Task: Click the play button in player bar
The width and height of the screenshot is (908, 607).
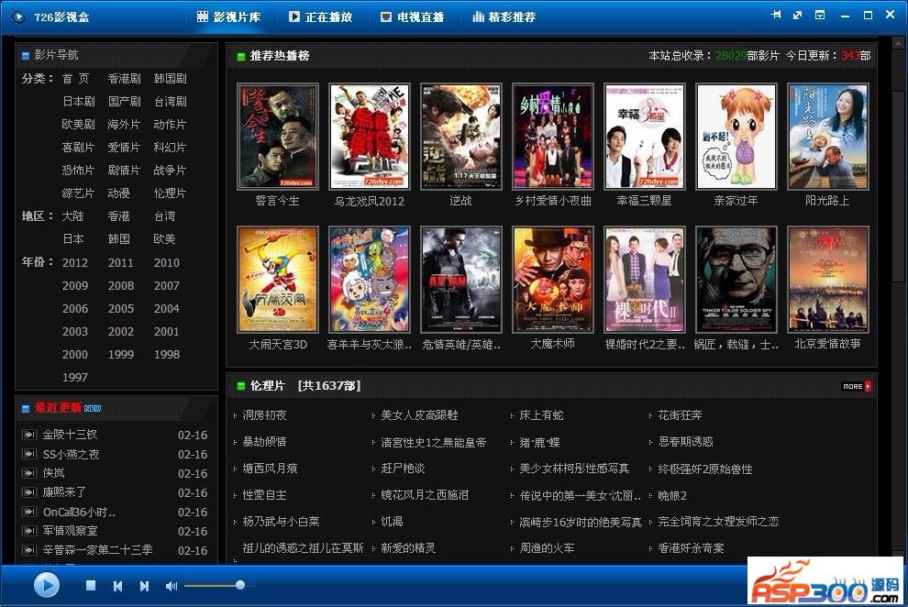Action: 47,585
